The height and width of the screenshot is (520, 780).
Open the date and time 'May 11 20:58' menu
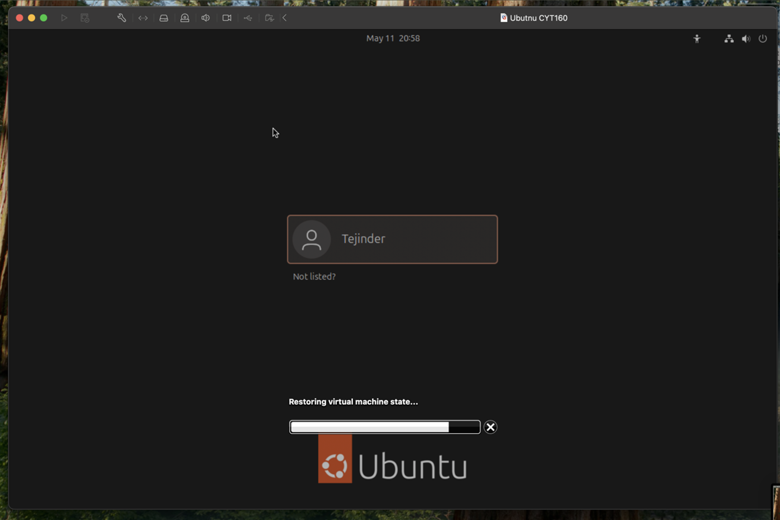click(x=393, y=38)
